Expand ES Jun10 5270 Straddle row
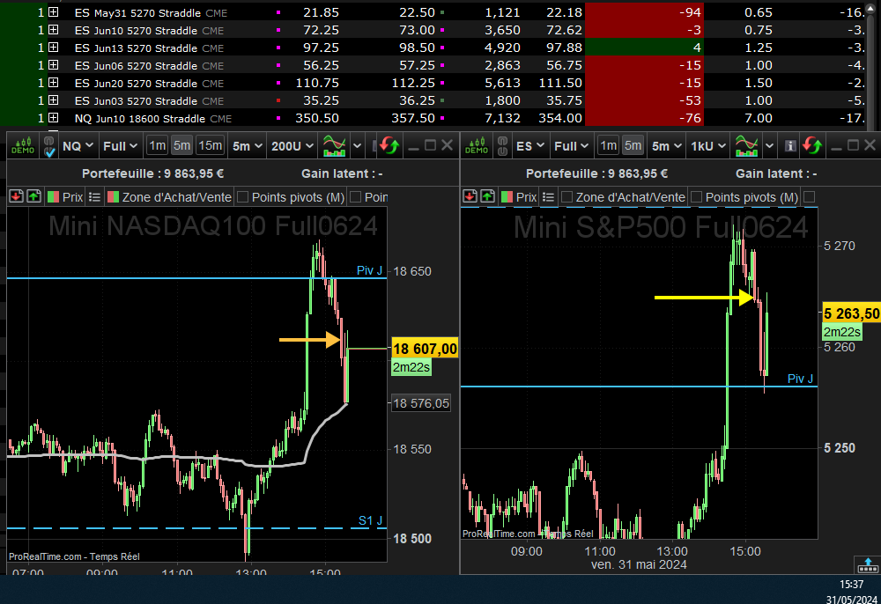This screenshot has width=881, height=604. [x=54, y=30]
